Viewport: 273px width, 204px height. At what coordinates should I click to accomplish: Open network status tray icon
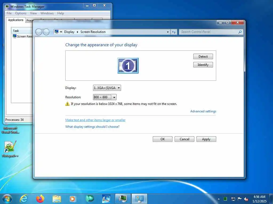pyautogui.click(x=233, y=199)
